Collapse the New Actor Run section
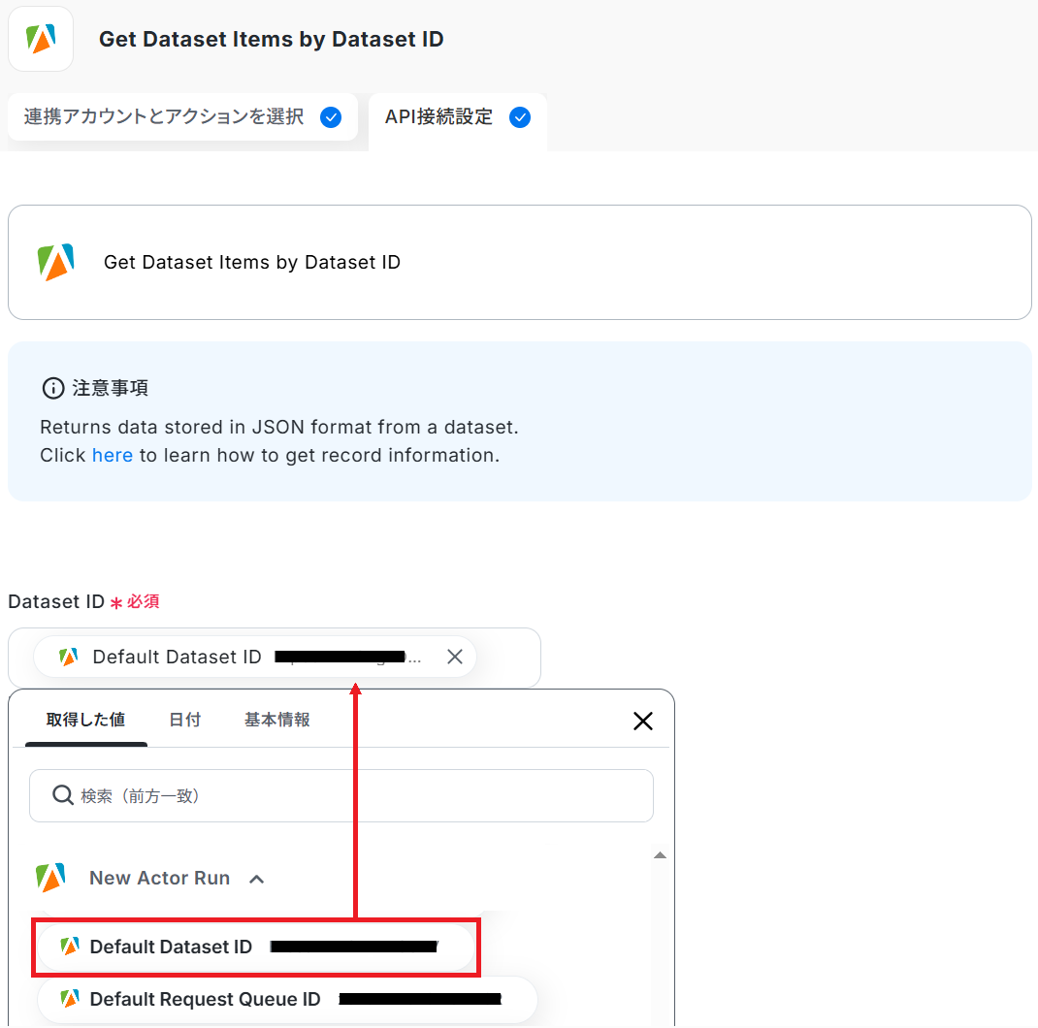 click(x=257, y=879)
